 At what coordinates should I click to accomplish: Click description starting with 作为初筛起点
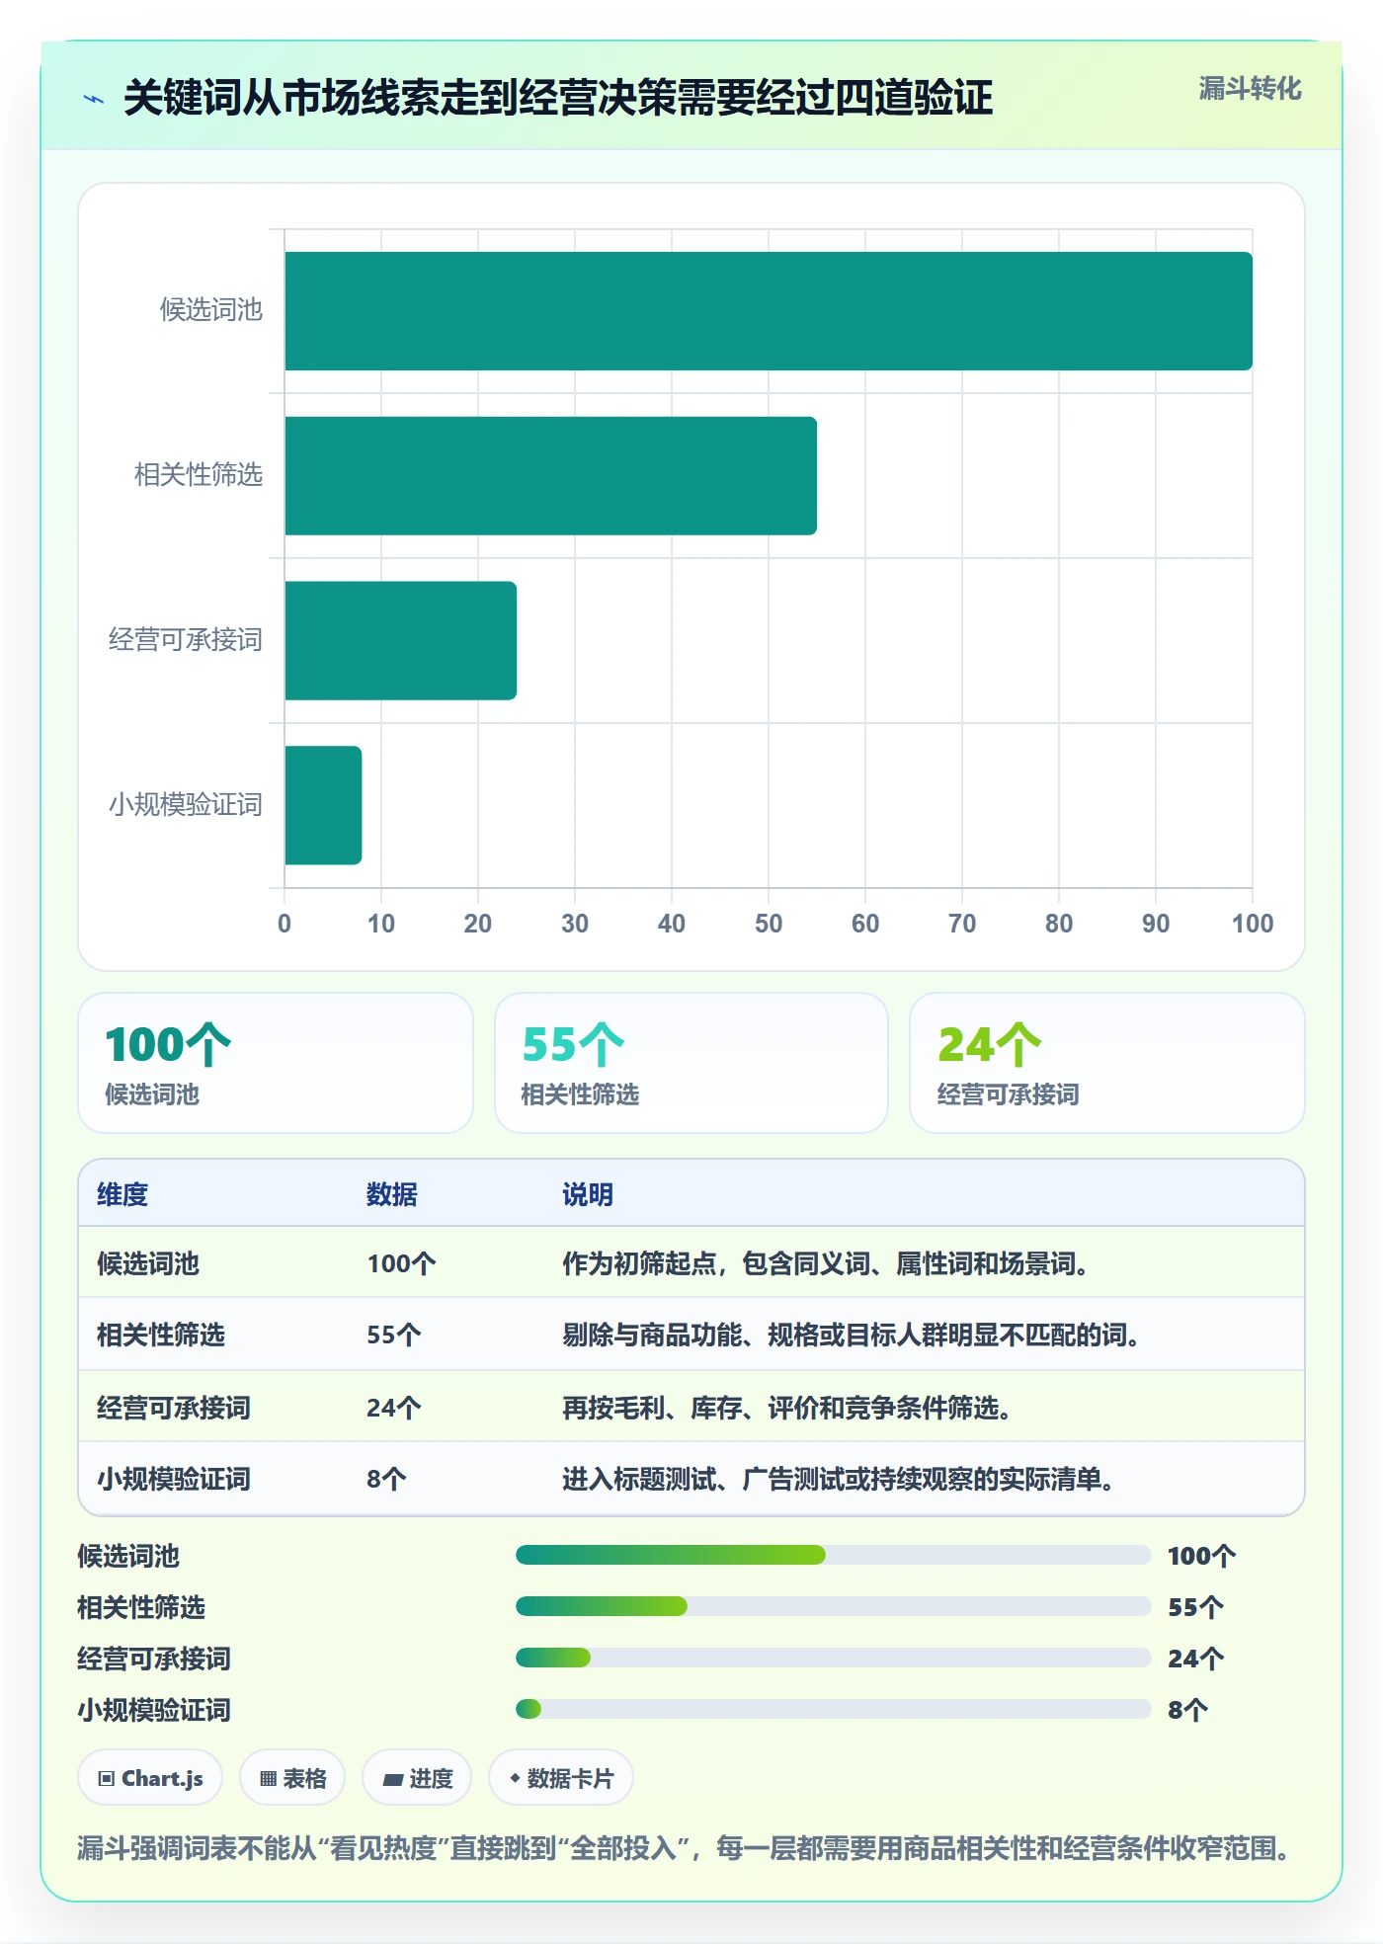click(826, 1263)
